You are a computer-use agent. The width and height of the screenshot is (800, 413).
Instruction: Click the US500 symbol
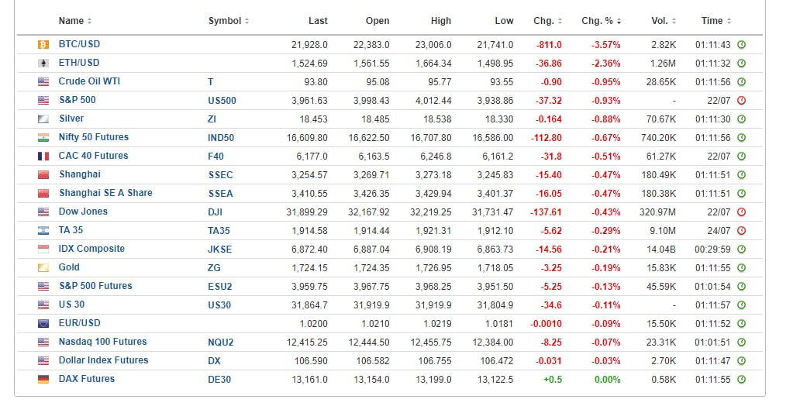pos(222,101)
